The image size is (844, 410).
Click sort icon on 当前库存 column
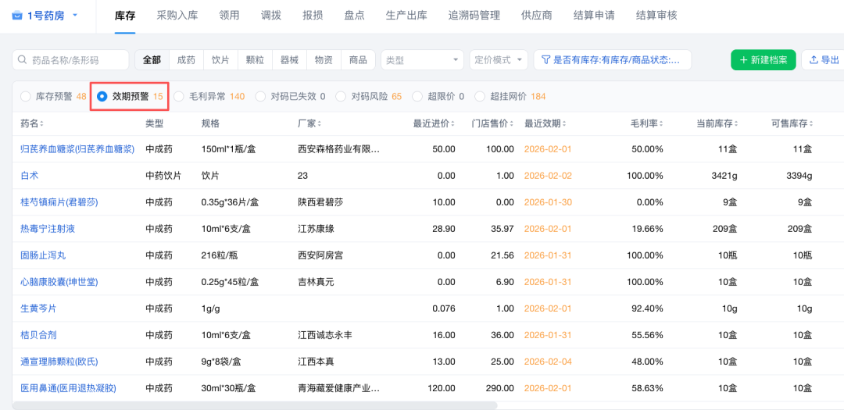[736, 123]
